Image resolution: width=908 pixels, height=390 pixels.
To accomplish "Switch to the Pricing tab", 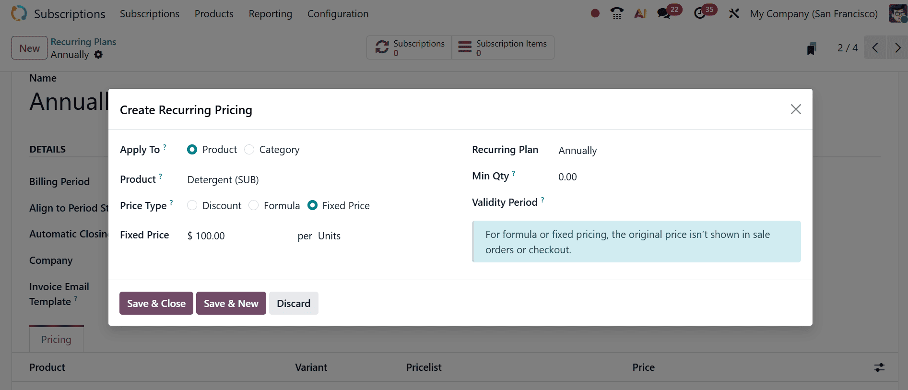I will (x=56, y=340).
